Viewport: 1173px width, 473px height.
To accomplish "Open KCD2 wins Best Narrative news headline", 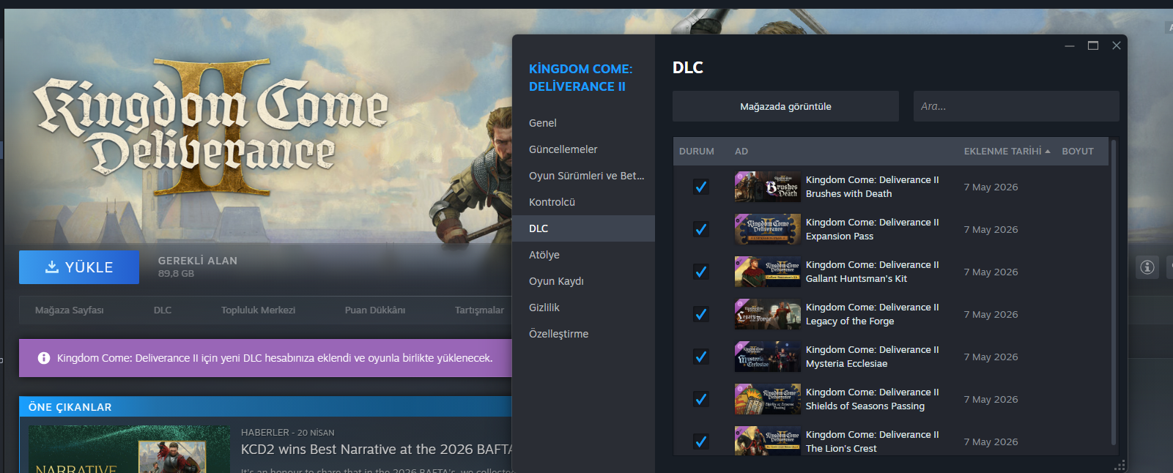I will [x=377, y=450].
